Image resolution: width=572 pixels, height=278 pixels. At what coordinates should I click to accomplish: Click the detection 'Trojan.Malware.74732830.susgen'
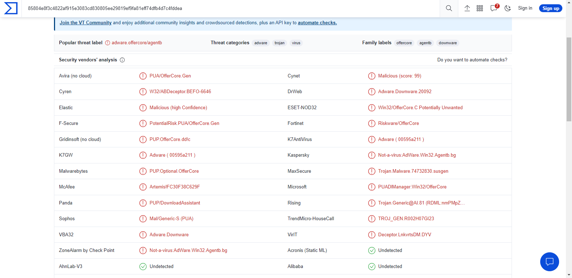pyautogui.click(x=413, y=171)
